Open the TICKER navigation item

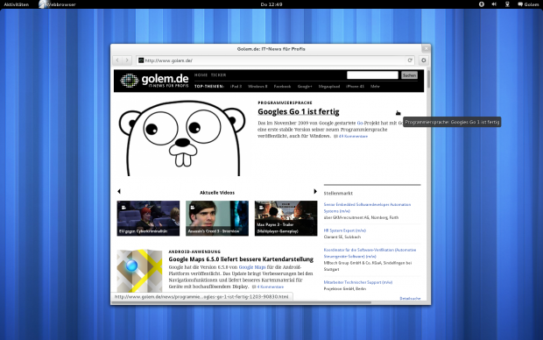pos(218,74)
